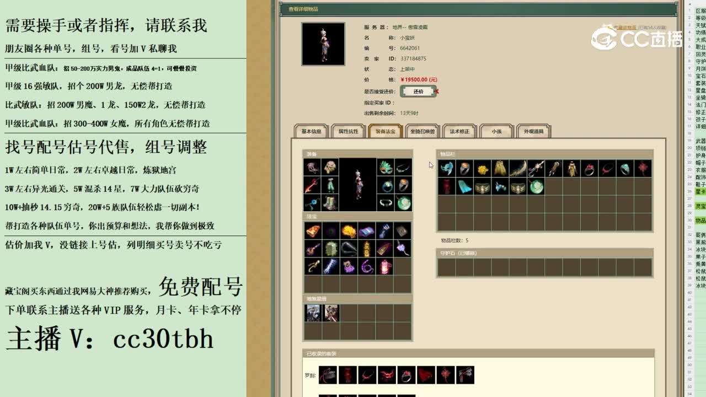Click the glowing pink lantern treasure icon
Screen dimensions: 706x397
pyautogui.click(x=384, y=267)
